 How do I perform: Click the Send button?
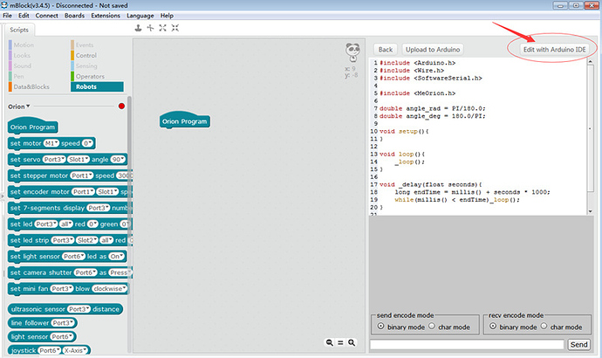click(578, 345)
